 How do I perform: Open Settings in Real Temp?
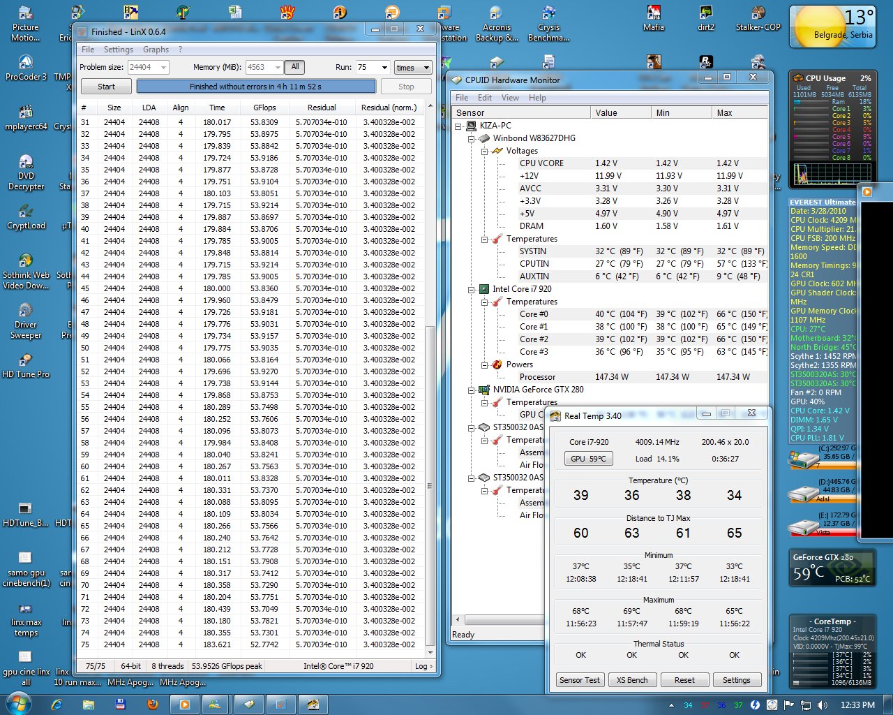(736, 680)
